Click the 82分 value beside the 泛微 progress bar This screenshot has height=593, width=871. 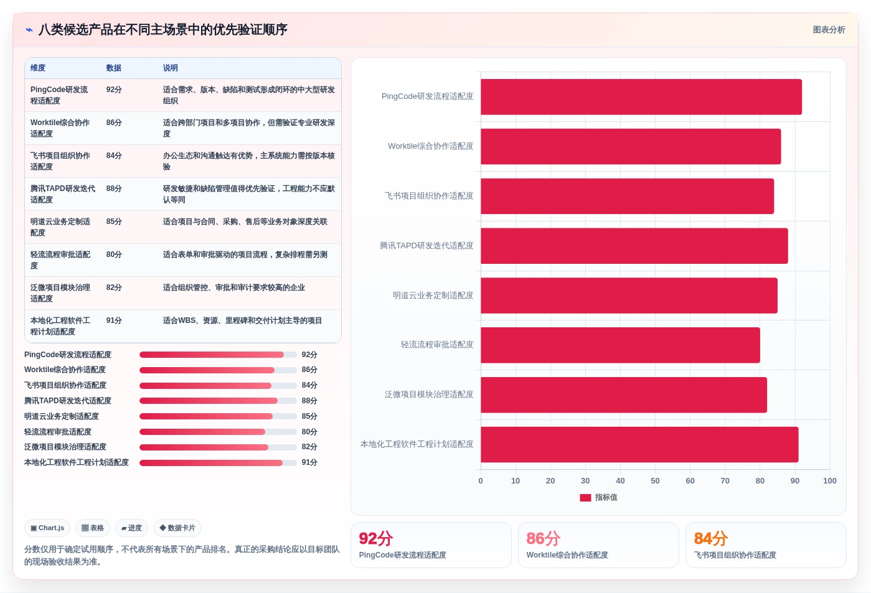pos(309,447)
